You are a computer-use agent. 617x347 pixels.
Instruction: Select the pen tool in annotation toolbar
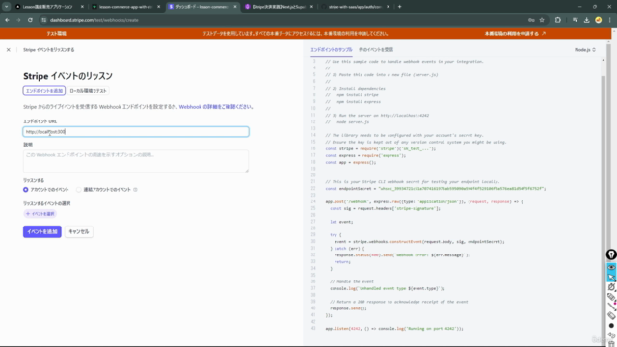point(611,287)
